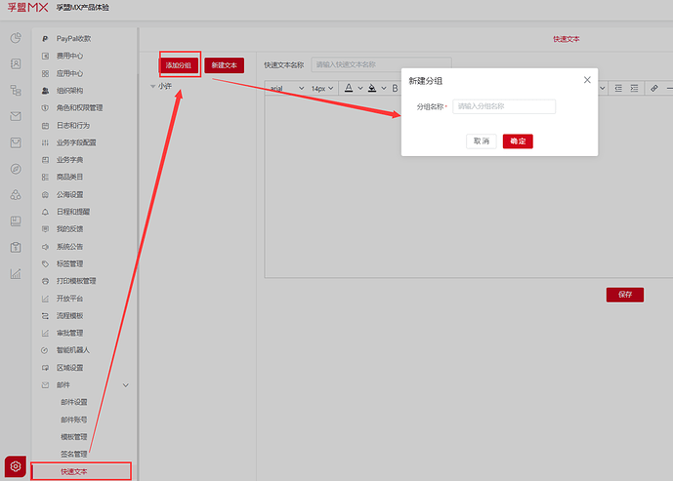Viewport: 673px width, 481px height.
Task: Open the dashboard pie chart icon
Action: (x=16, y=38)
